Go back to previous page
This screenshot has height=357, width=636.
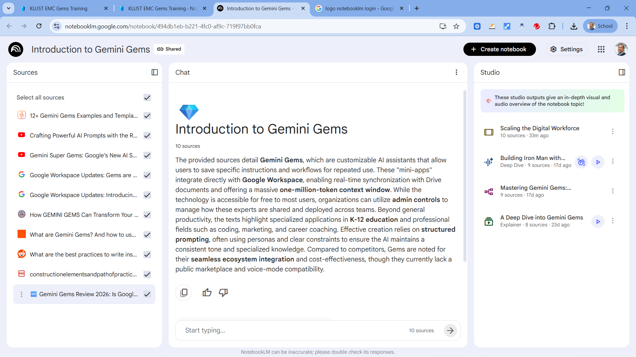pos(9,26)
